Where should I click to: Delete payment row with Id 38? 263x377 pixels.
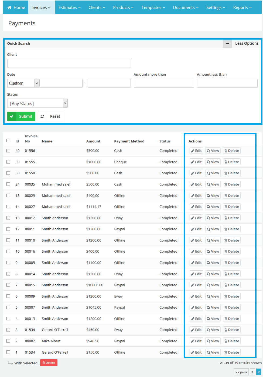[231, 173]
